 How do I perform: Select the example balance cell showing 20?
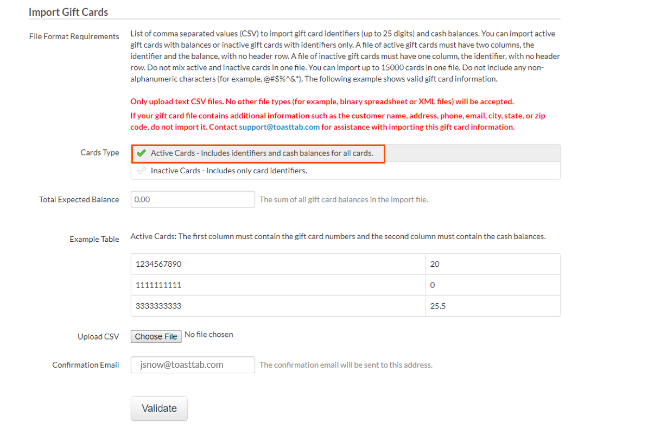click(435, 264)
